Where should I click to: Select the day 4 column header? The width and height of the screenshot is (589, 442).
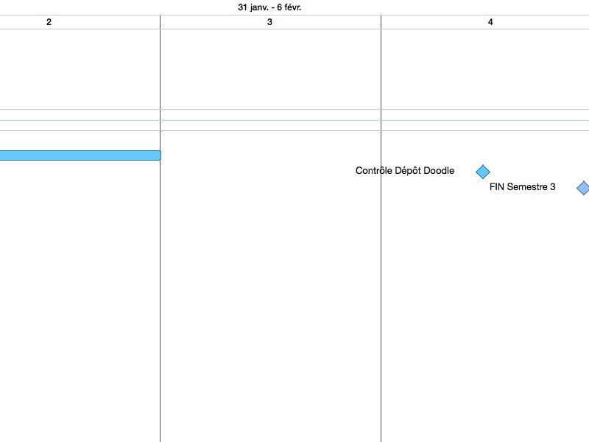490,22
